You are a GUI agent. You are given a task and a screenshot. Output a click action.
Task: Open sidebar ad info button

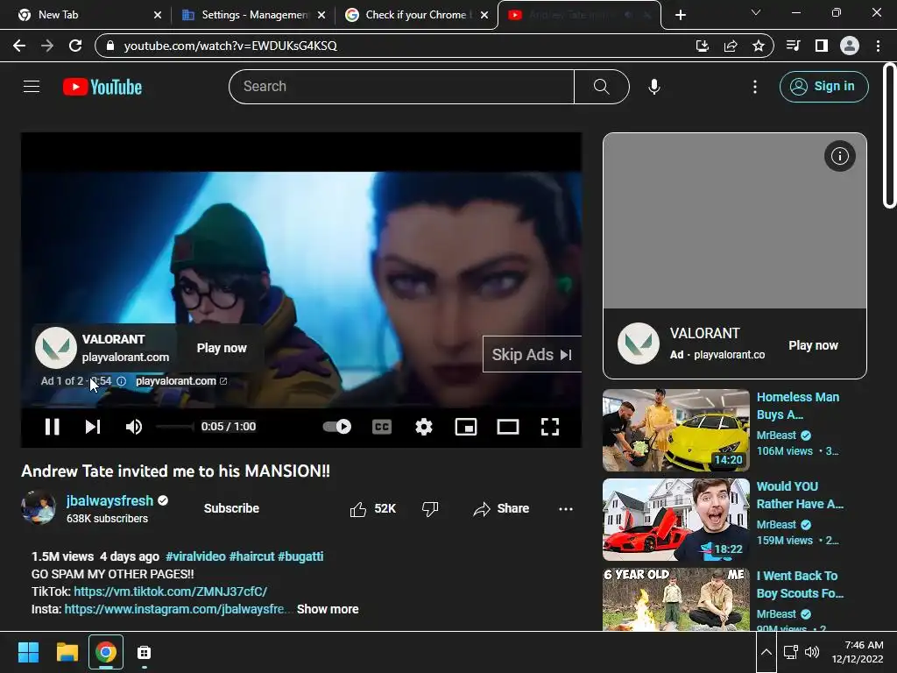pos(839,156)
